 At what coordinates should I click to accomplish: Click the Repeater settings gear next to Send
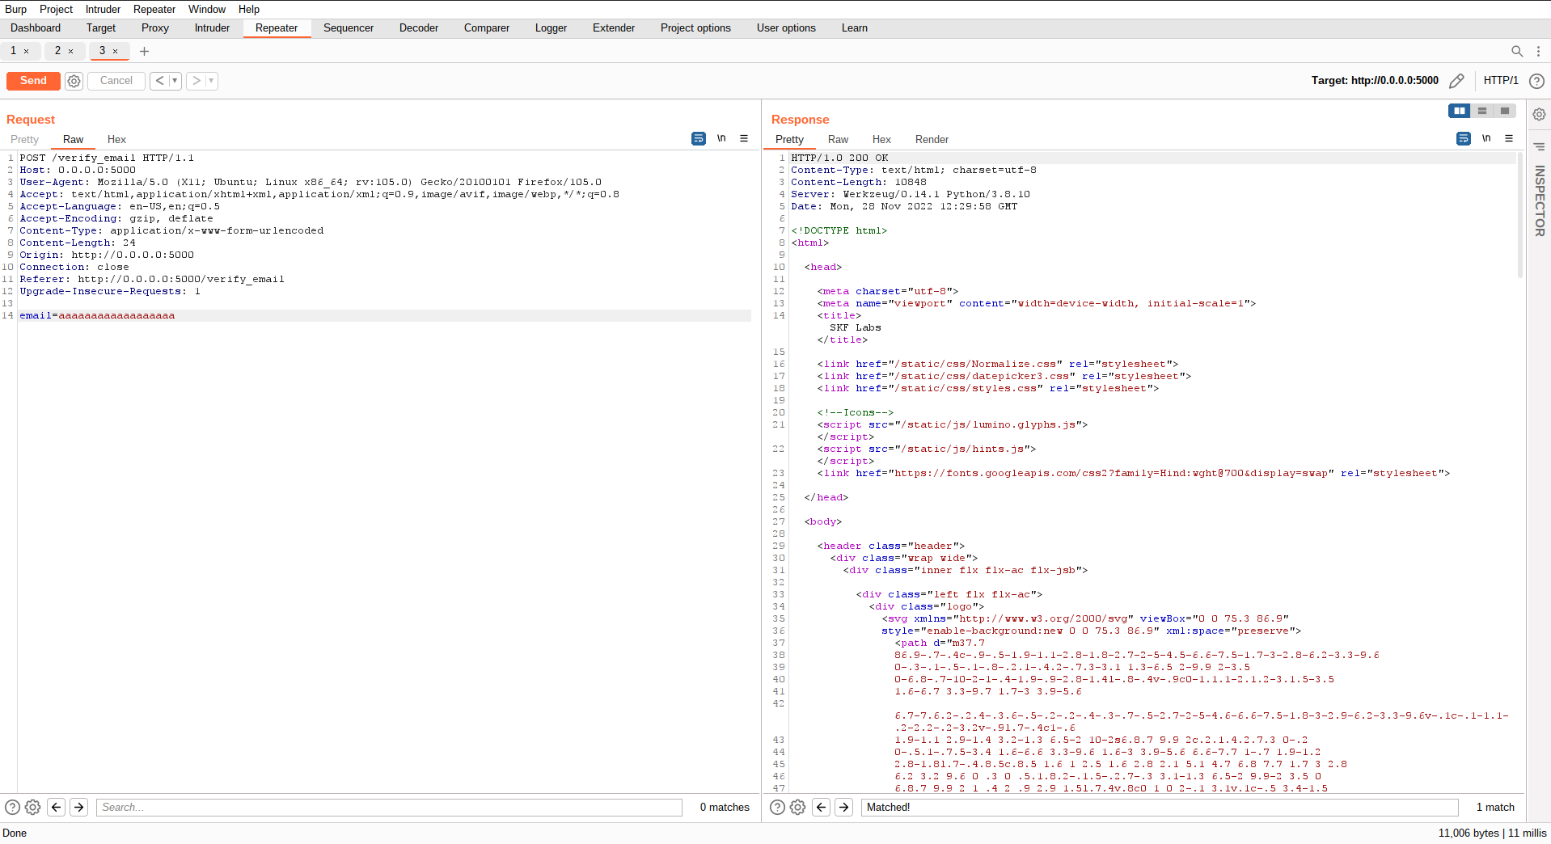tap(74, 81)
